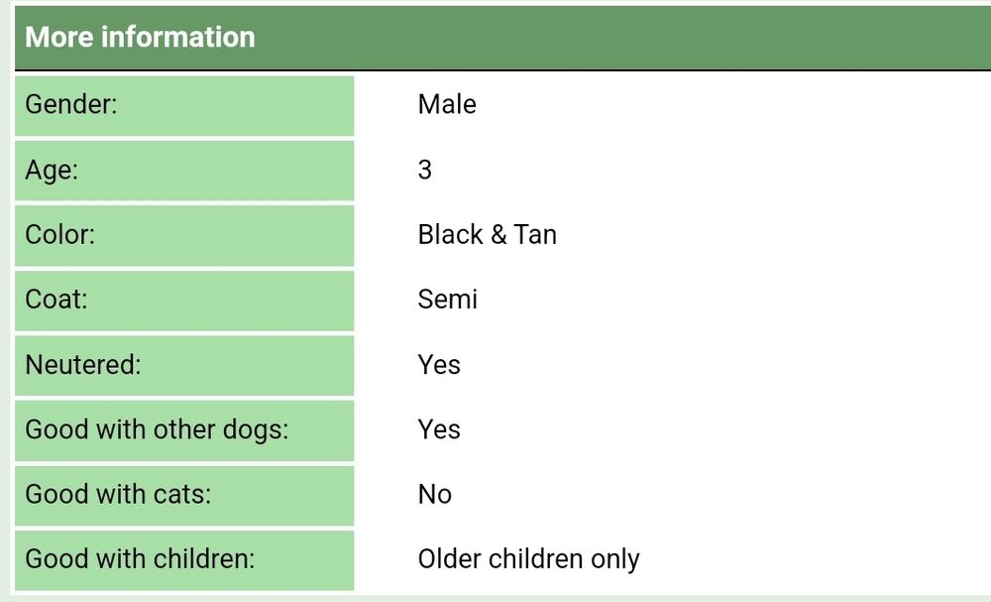Click the Yes value beside Neutered
Viewport: 991px width, 602px height.
[439, 365]
